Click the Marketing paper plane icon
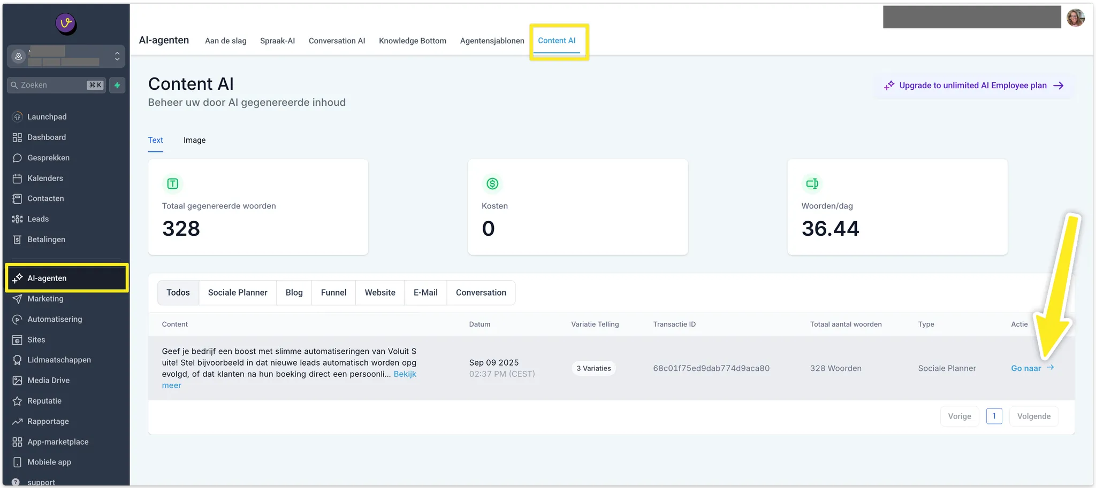1096x488 pixels. pyautogui.click(x=17, y=299)
